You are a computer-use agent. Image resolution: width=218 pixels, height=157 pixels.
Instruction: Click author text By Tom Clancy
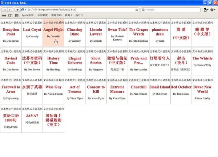coord(181,94)
